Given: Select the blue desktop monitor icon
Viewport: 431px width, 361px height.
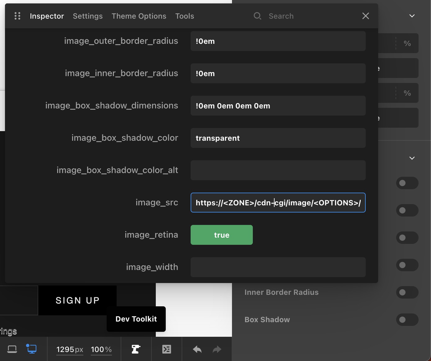Looking at the screenshot, I should point(31,349).
